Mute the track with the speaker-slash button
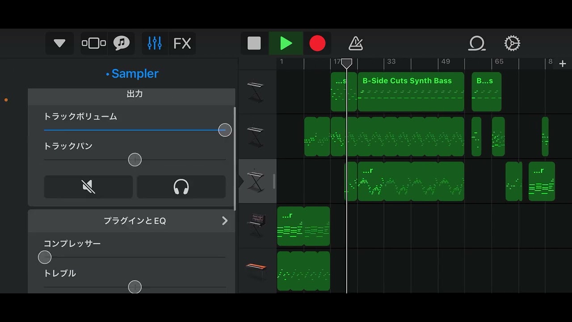Image resolution: width=572 pixels, height=322 pixels. coord(88,186)
